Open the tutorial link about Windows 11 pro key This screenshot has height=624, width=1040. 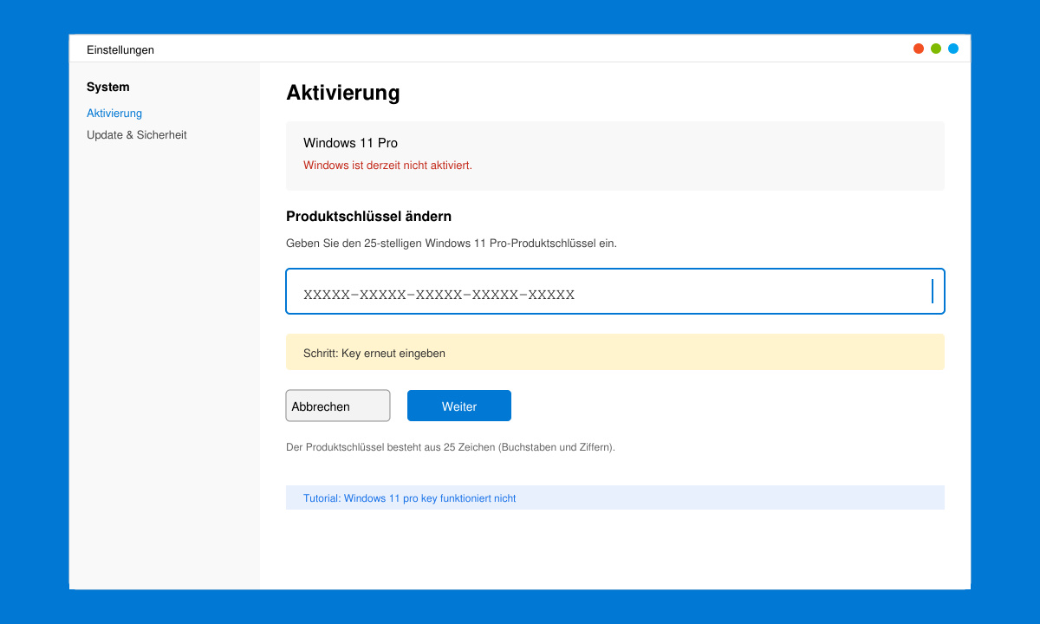[x=410, y=498]
